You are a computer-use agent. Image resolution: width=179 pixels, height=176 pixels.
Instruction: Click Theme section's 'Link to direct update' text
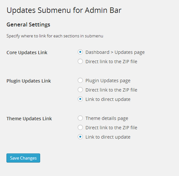point(108,137)
